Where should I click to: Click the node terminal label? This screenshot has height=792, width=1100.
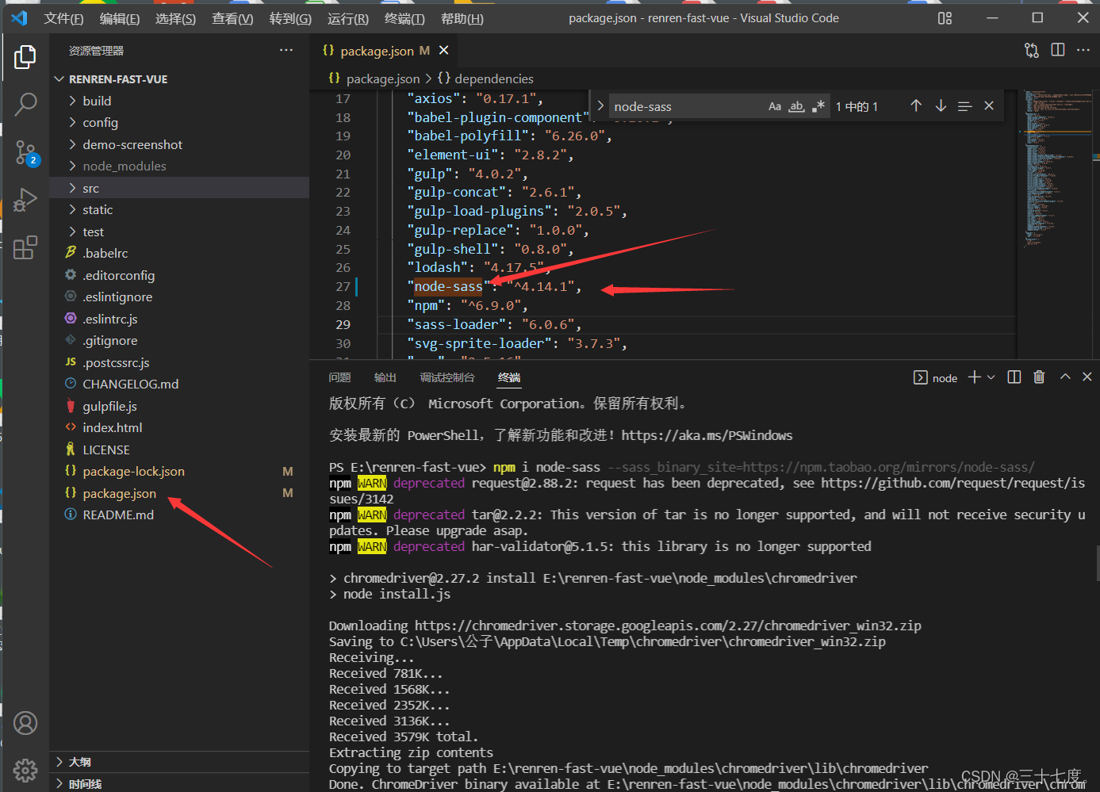click(x=936, y=377)
